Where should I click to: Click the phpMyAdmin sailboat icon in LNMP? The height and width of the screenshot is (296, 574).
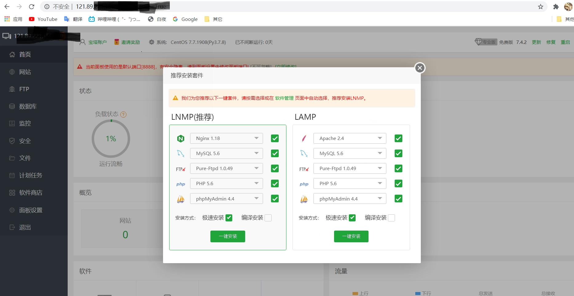click(x=181, y=199)
